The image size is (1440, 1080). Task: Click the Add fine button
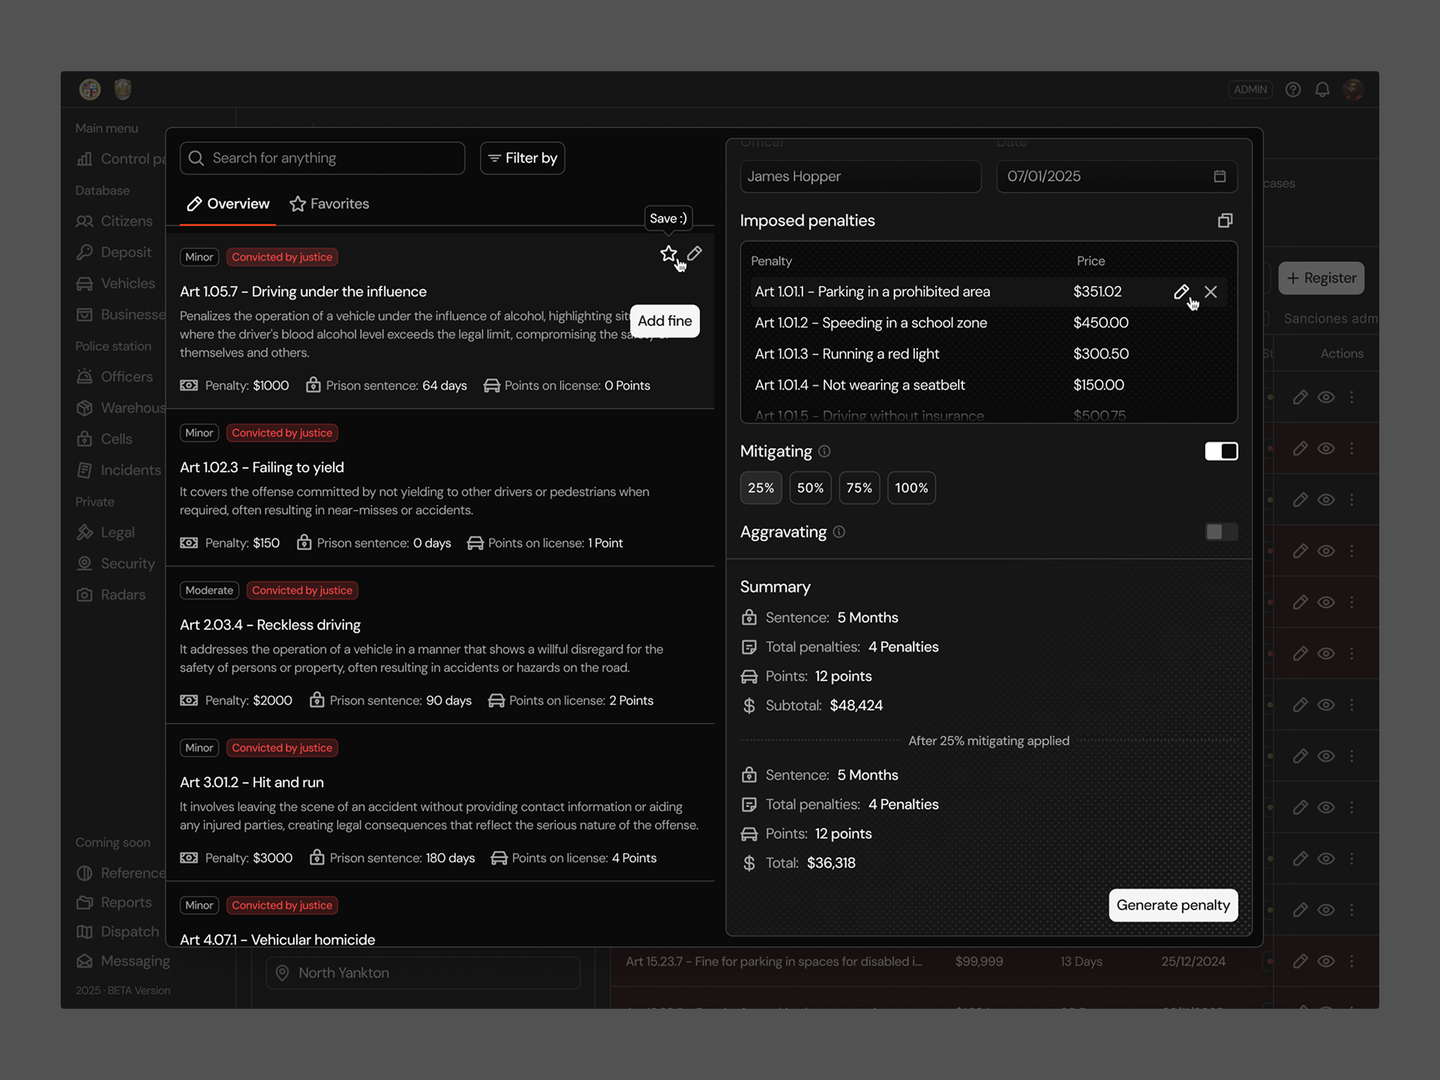[664, 321]
